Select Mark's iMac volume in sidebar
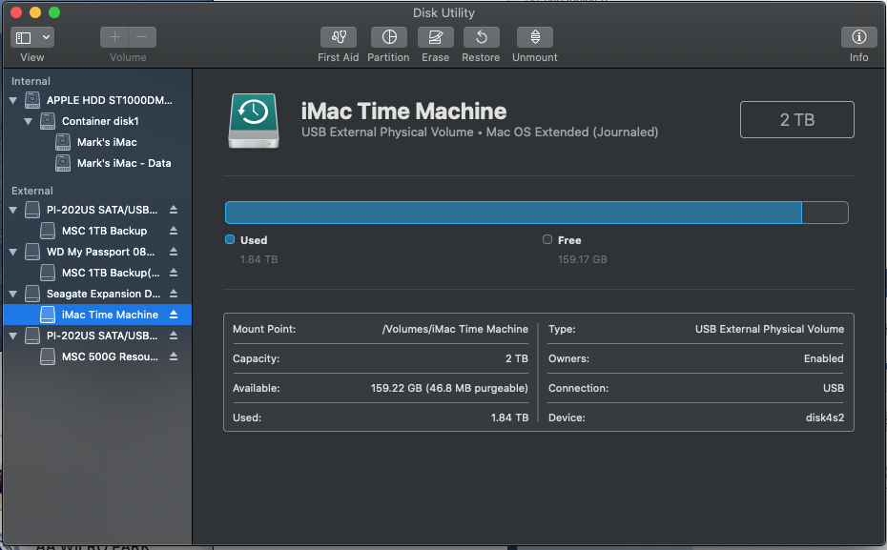887x550 pixels. click(106, 142)
